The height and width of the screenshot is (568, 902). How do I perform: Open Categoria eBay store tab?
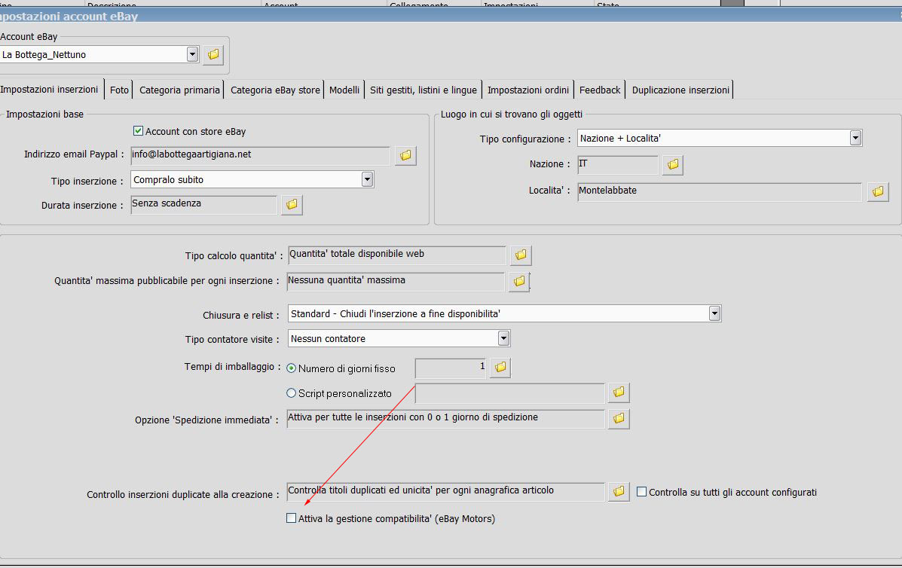pyautogui.click(x=275, y=90)
